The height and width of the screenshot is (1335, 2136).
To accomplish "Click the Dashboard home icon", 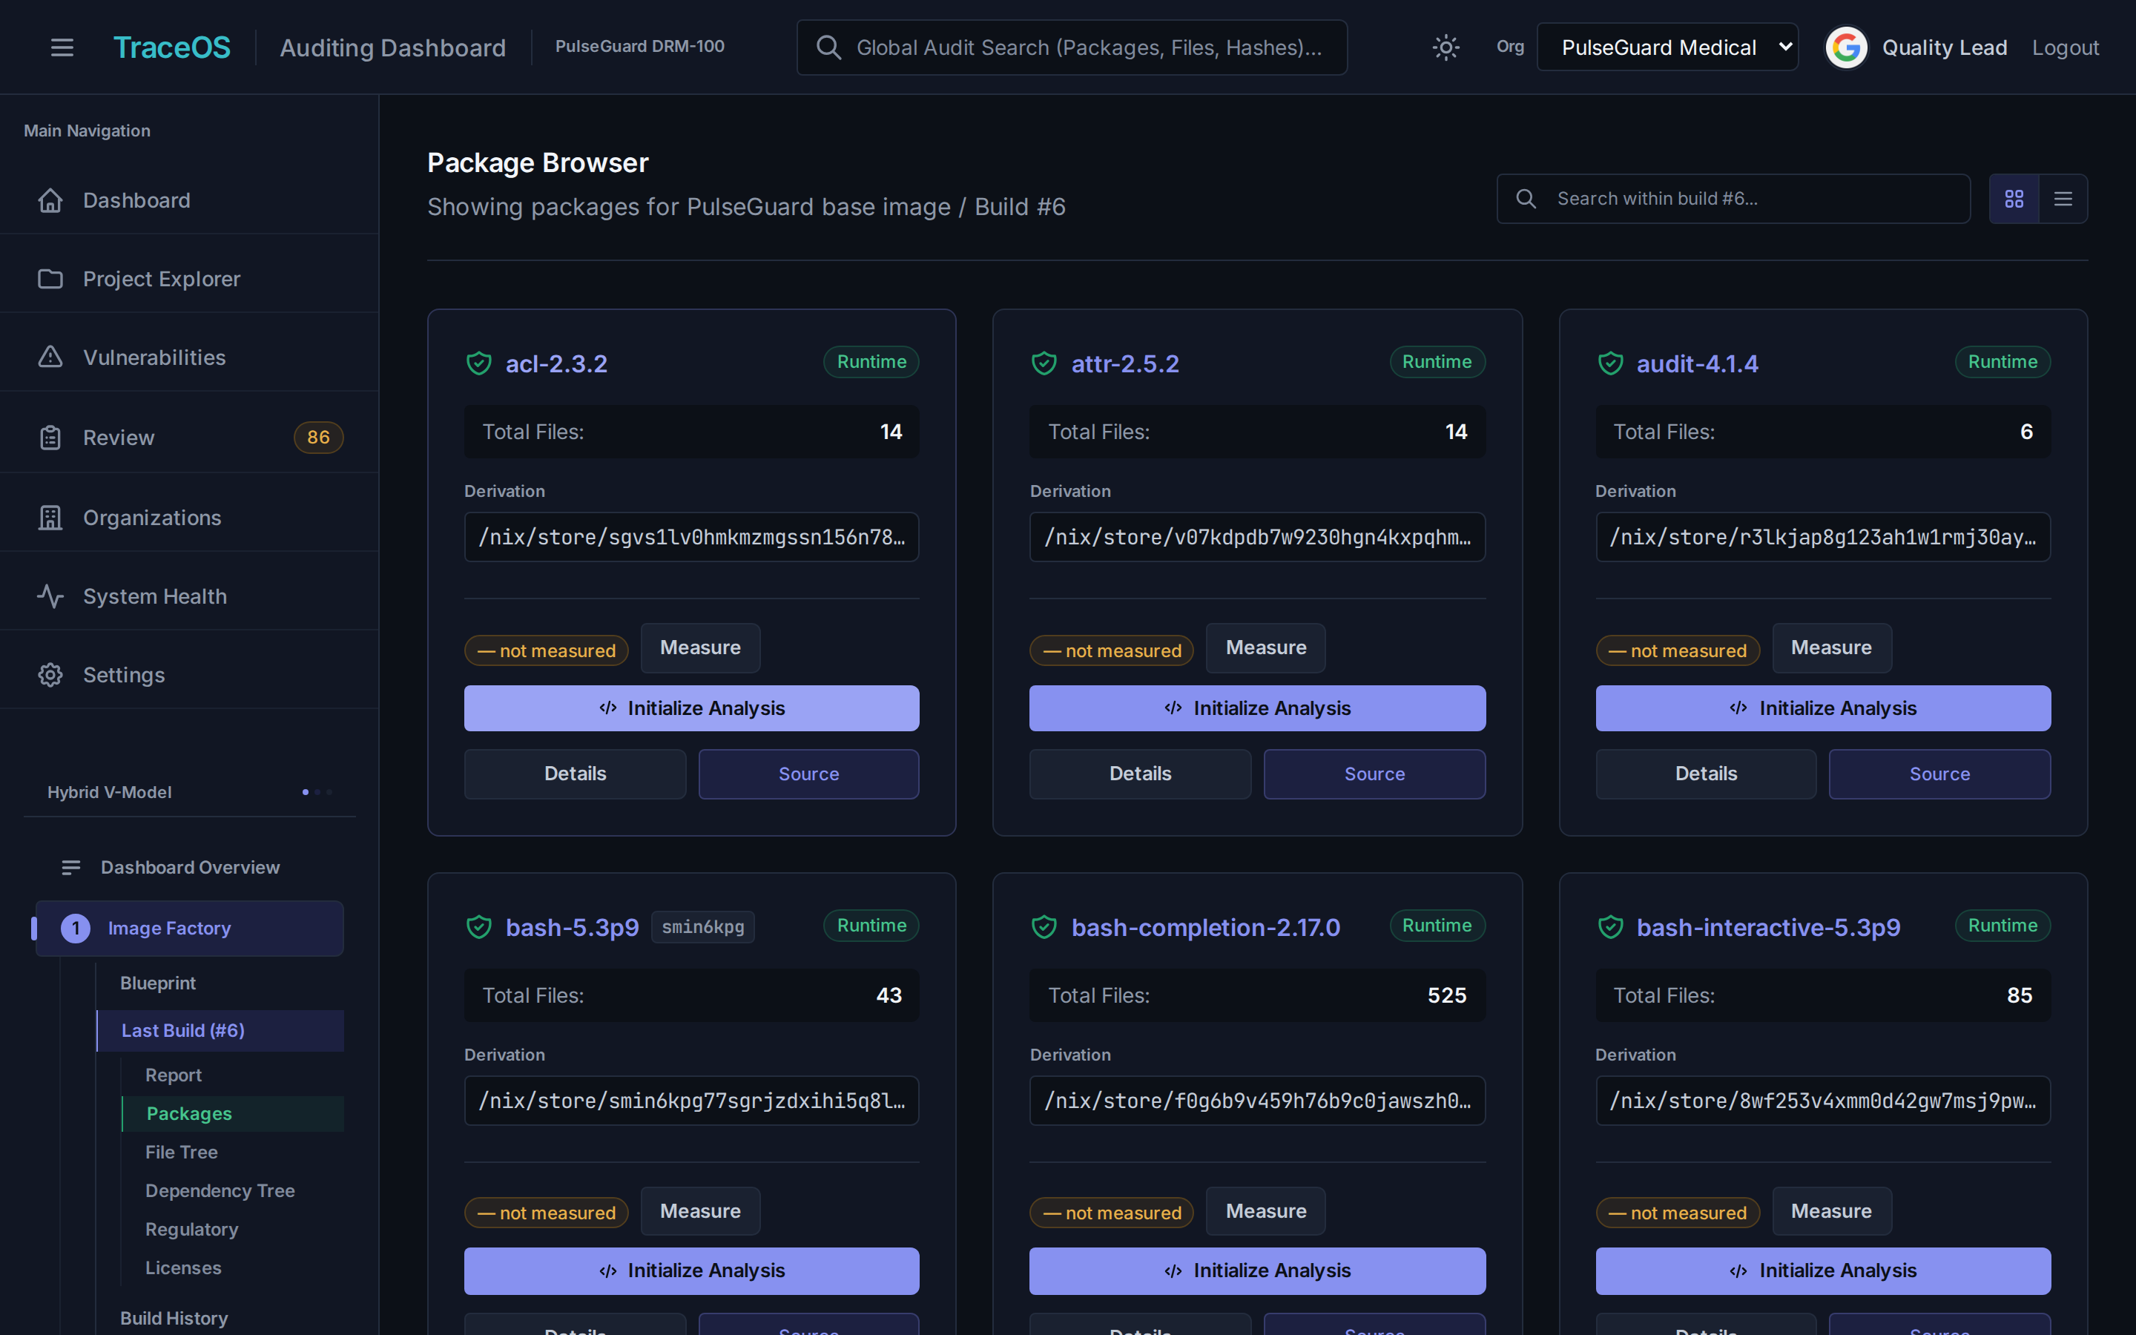I will tap(50, 200).
